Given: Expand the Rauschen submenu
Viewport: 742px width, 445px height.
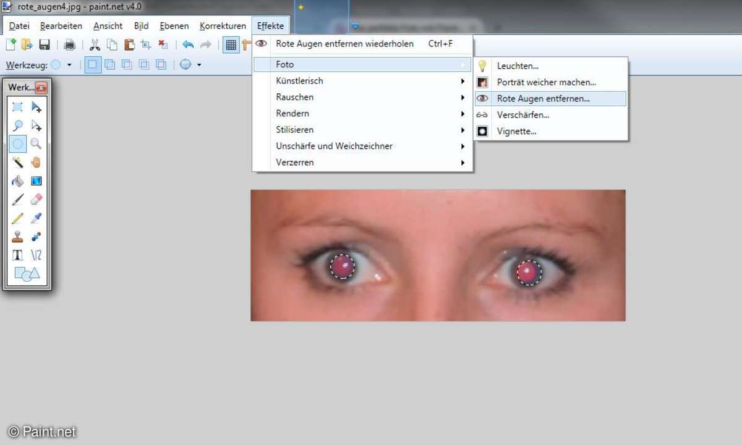Looking at the screenshot, I should click(x=362, y=97).
